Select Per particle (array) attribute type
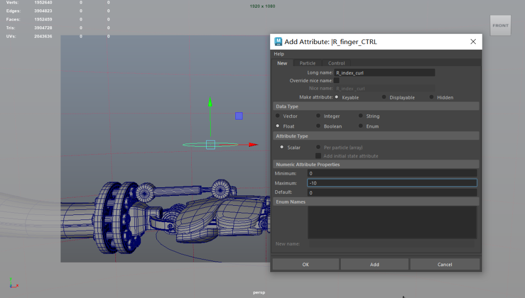This screenshot has height=298, width=525. [318, 147]
